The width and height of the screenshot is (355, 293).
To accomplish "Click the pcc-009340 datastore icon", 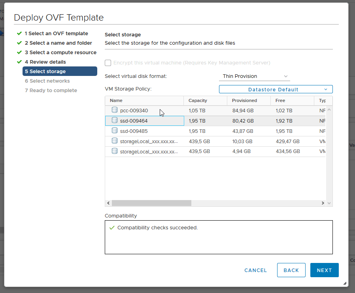I will click(x=114, y=110).
